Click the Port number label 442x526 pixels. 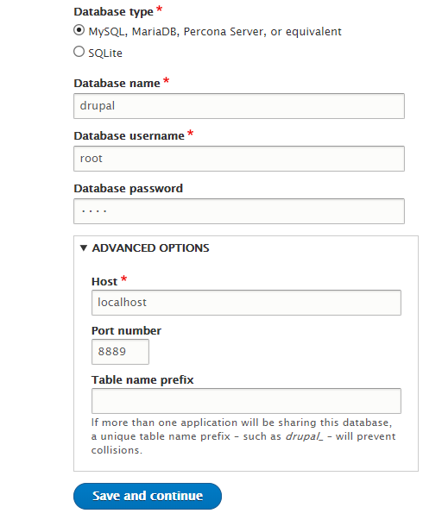pyautogui.click(x=126, y=331)
